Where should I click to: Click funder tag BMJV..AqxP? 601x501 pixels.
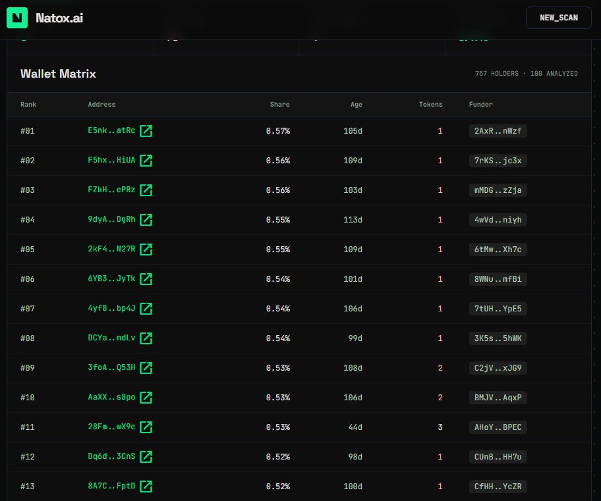[498, 398]
